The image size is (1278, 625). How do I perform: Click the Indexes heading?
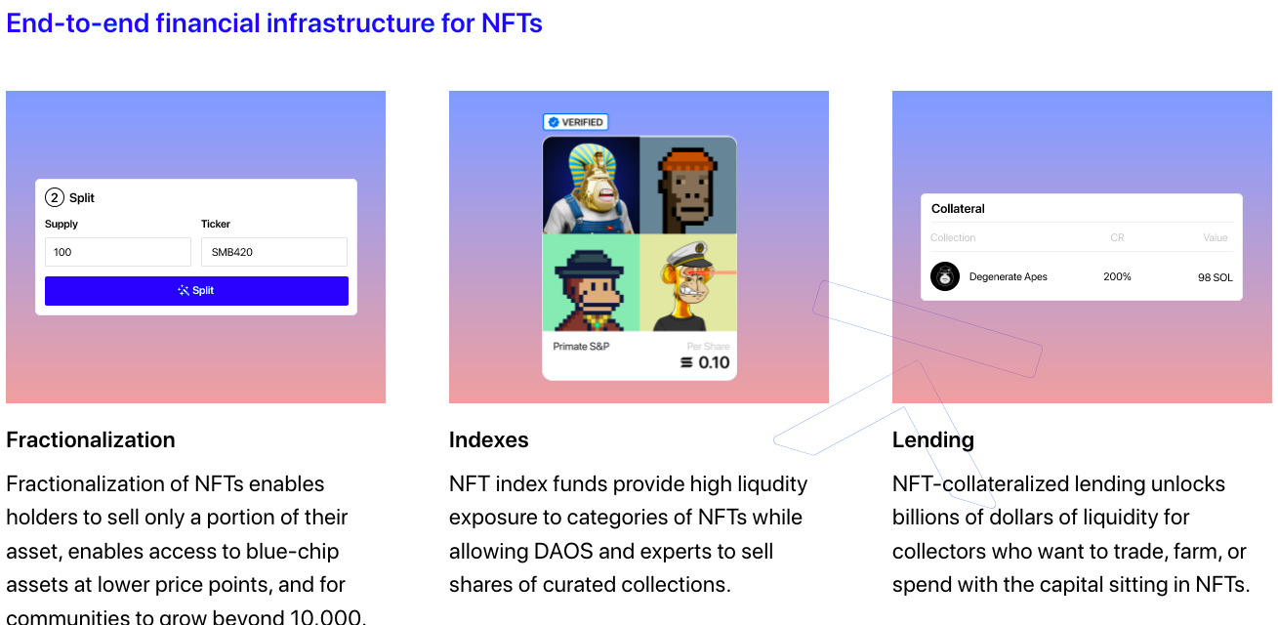[489, 439]
